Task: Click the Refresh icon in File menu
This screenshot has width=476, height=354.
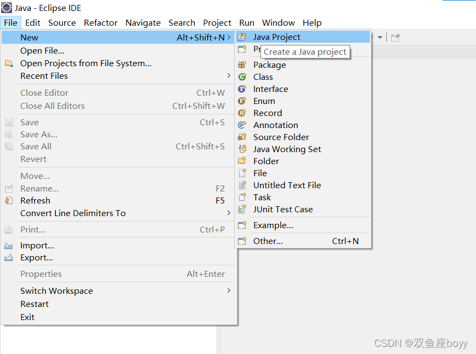Action: pos(9,201)
